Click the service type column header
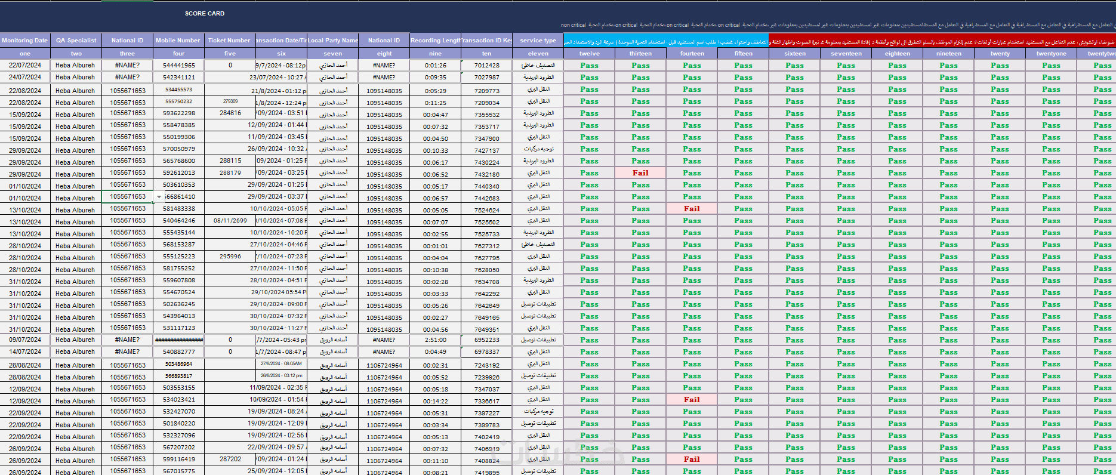 [x=538, y=41]
